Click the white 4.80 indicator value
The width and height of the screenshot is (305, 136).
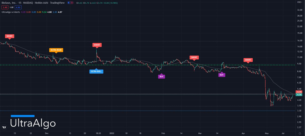pyautogui.click(x=49, y=12)
